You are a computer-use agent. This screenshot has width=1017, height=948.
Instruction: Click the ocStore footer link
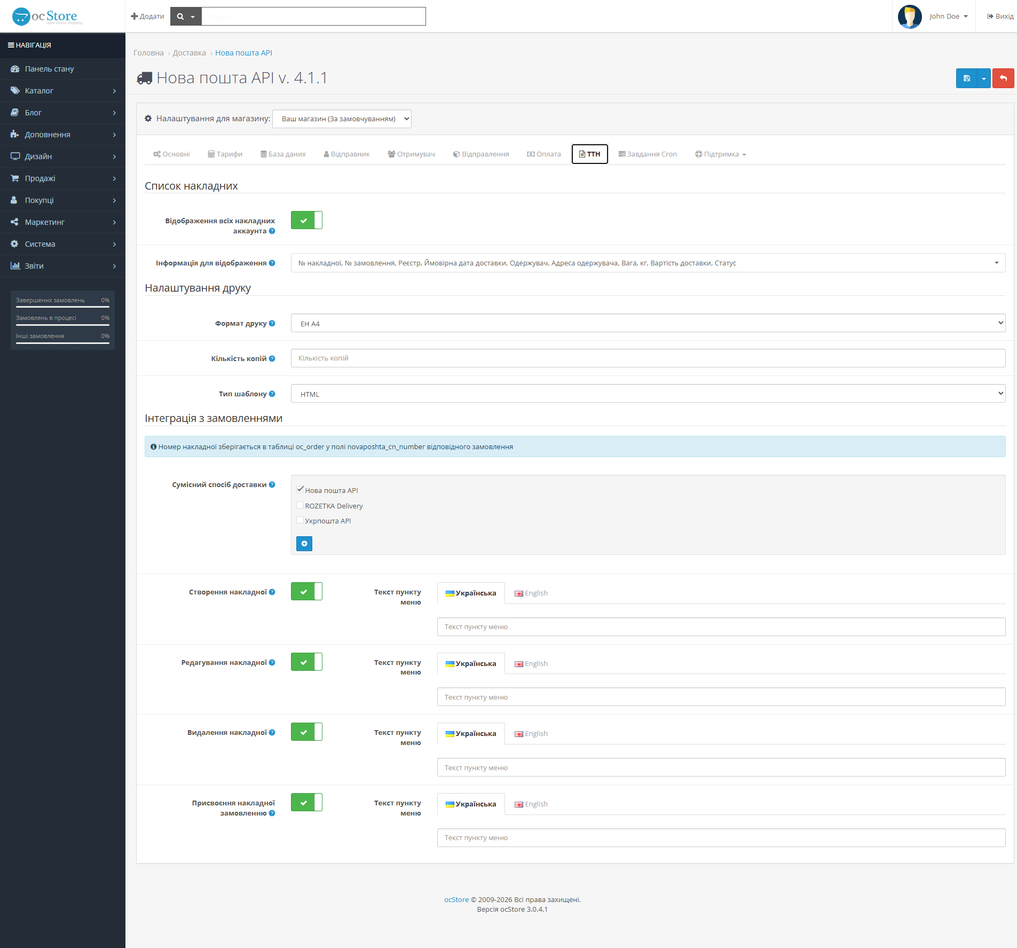pyautogui.click(x=456, y=900)
